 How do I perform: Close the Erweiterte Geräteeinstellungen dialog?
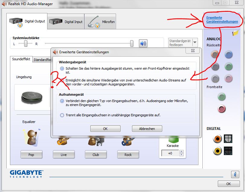pyautogui.click(x=193, y=51)
